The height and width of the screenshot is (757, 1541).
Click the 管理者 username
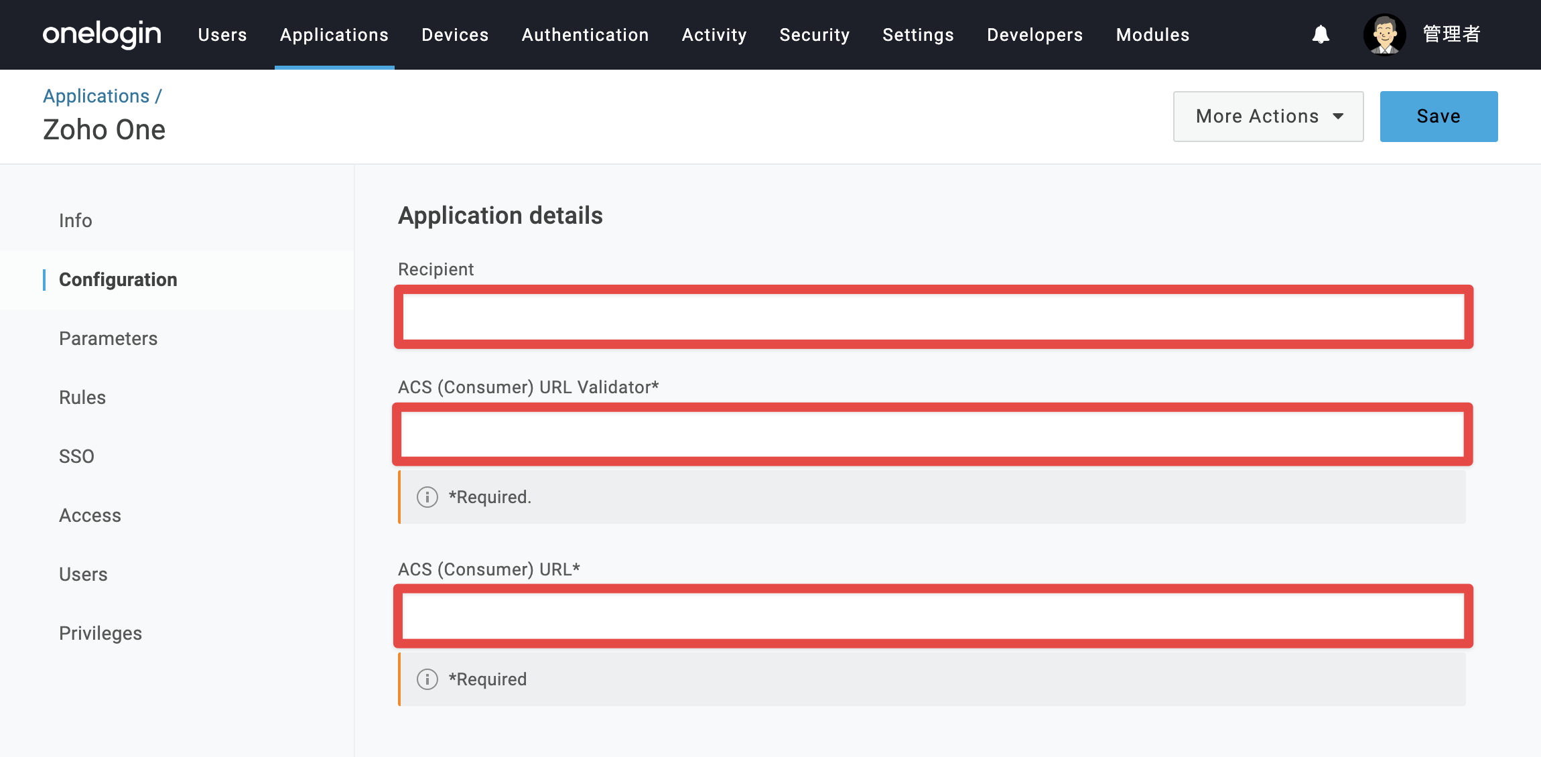pyautogui.click(x=1451, y=34)
